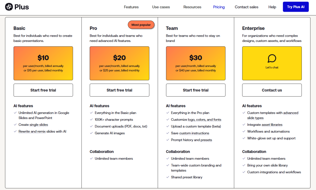Viewport: 316px width, 190px height.
Task: Click checkmark beside Integrate asset libraries
Action: [x=244, y=125]
